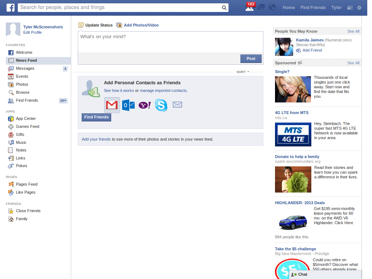Click the Facebook logo icon
Viewport: 372px width, 279px height.
pos(11,8)
